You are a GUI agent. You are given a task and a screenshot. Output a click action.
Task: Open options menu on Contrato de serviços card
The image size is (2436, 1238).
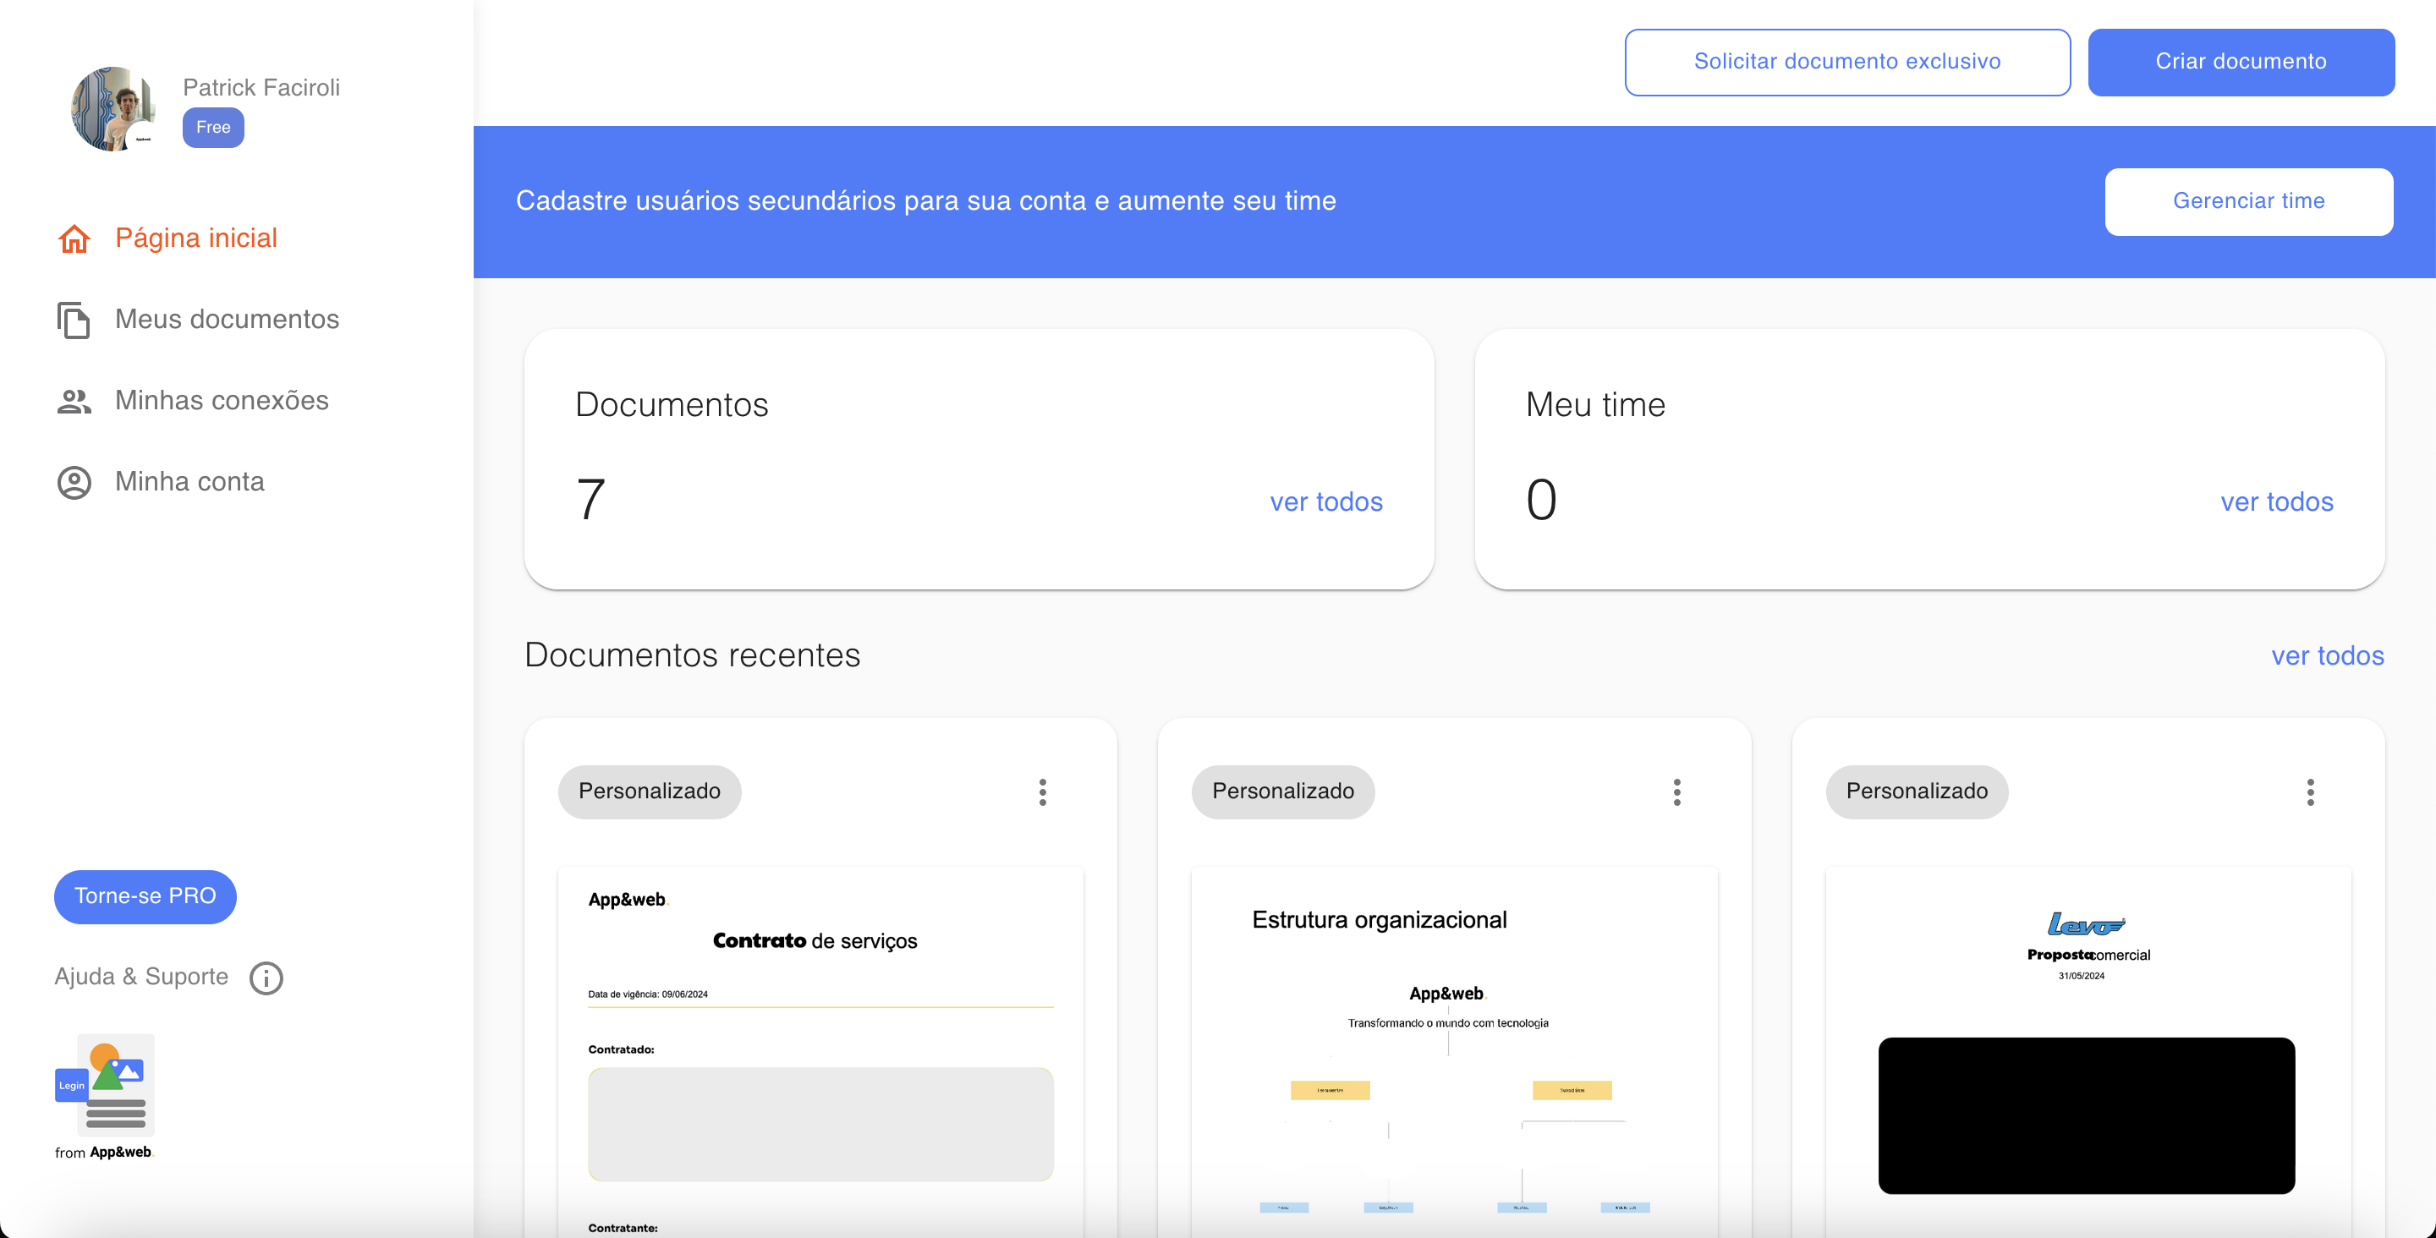[x=1042, y=792]
